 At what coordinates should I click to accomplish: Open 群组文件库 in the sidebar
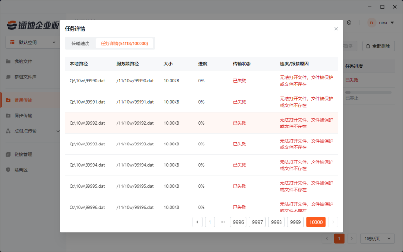[25, 77]
